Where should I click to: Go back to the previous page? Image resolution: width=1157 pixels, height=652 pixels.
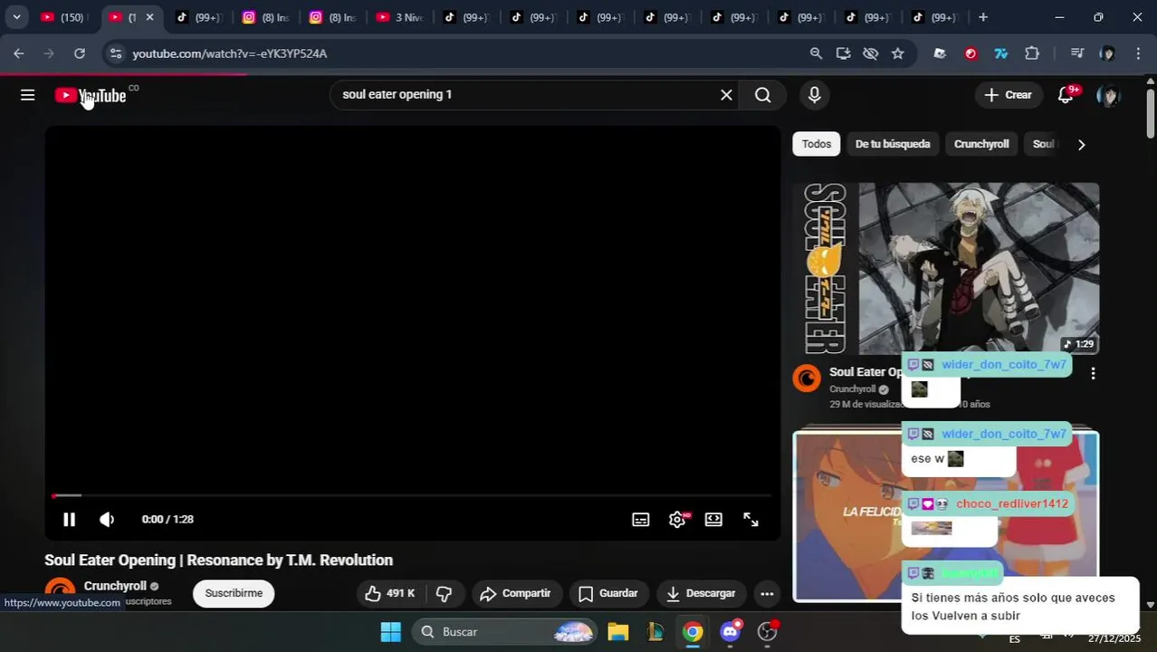coord(19,53)
